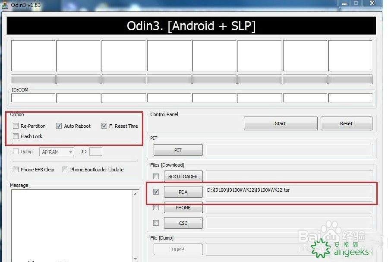
Task: Click inside the Message log area
Action: click(x=72, y=225)
